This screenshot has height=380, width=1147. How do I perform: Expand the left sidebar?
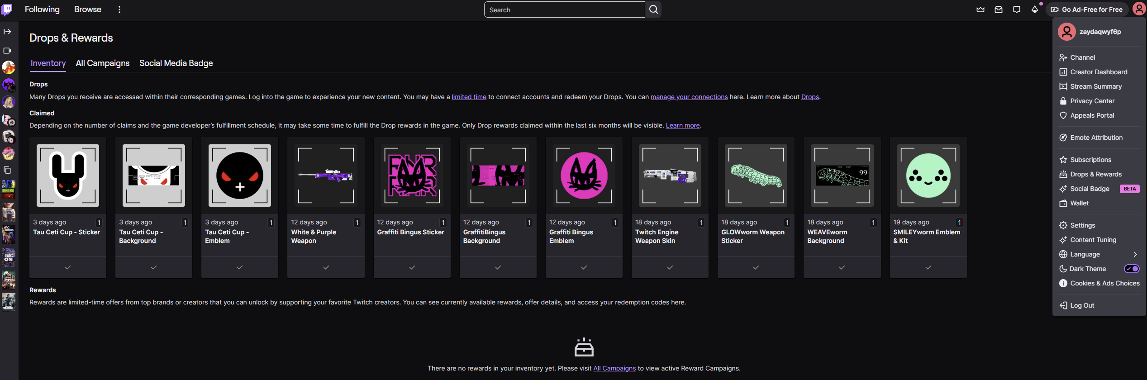pos(8,32)
